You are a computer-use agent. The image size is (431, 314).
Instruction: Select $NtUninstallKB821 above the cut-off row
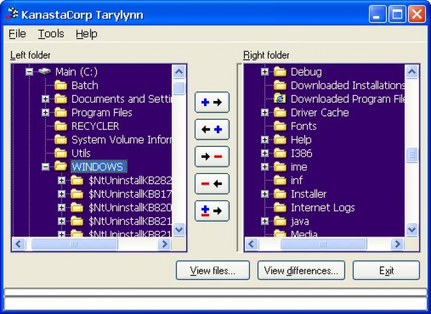point(130,221)
